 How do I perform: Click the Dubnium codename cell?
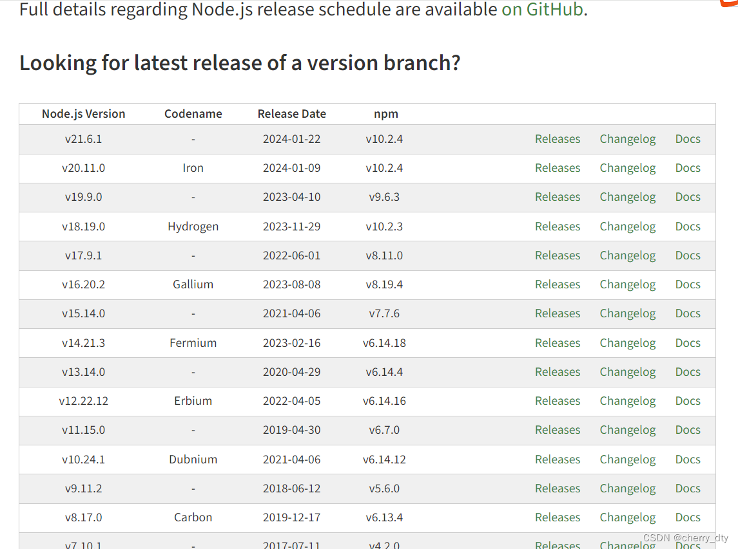point(193,460)
